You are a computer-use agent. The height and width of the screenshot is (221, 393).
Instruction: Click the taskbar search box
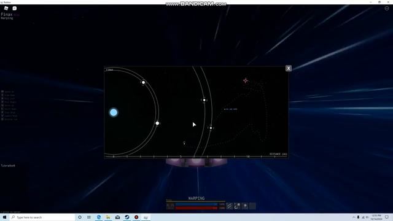(x=42, y=217)
